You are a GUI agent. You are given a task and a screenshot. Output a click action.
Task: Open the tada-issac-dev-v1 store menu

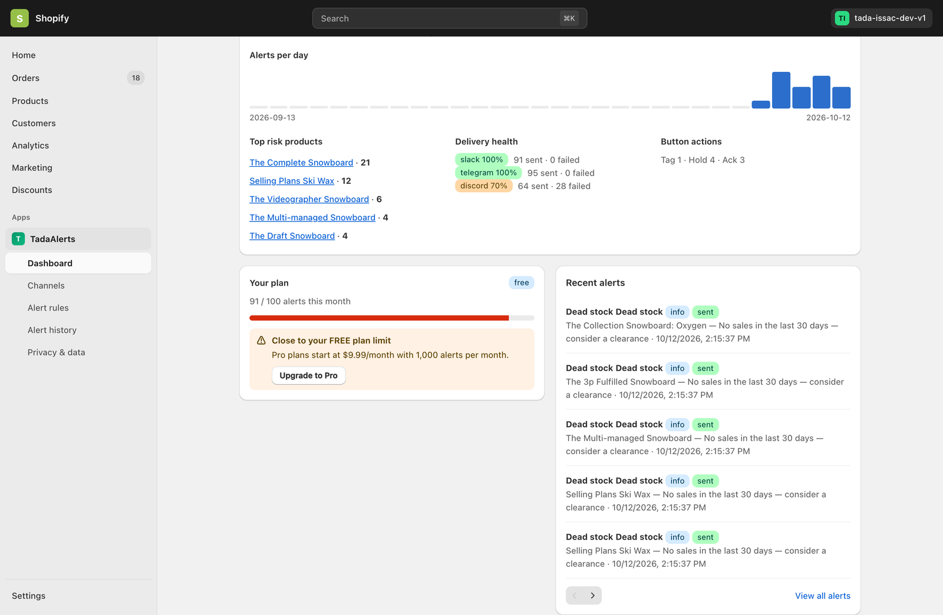click(x=882, y=18)
